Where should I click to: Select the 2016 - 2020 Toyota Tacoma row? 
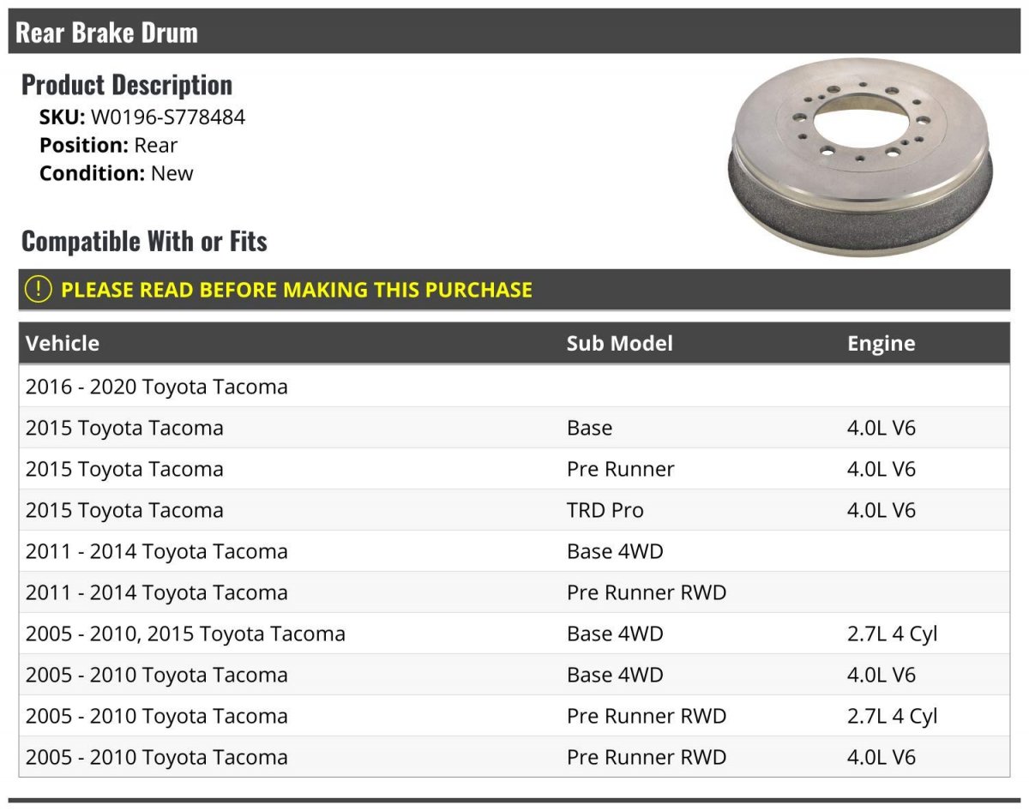point(514,387)
